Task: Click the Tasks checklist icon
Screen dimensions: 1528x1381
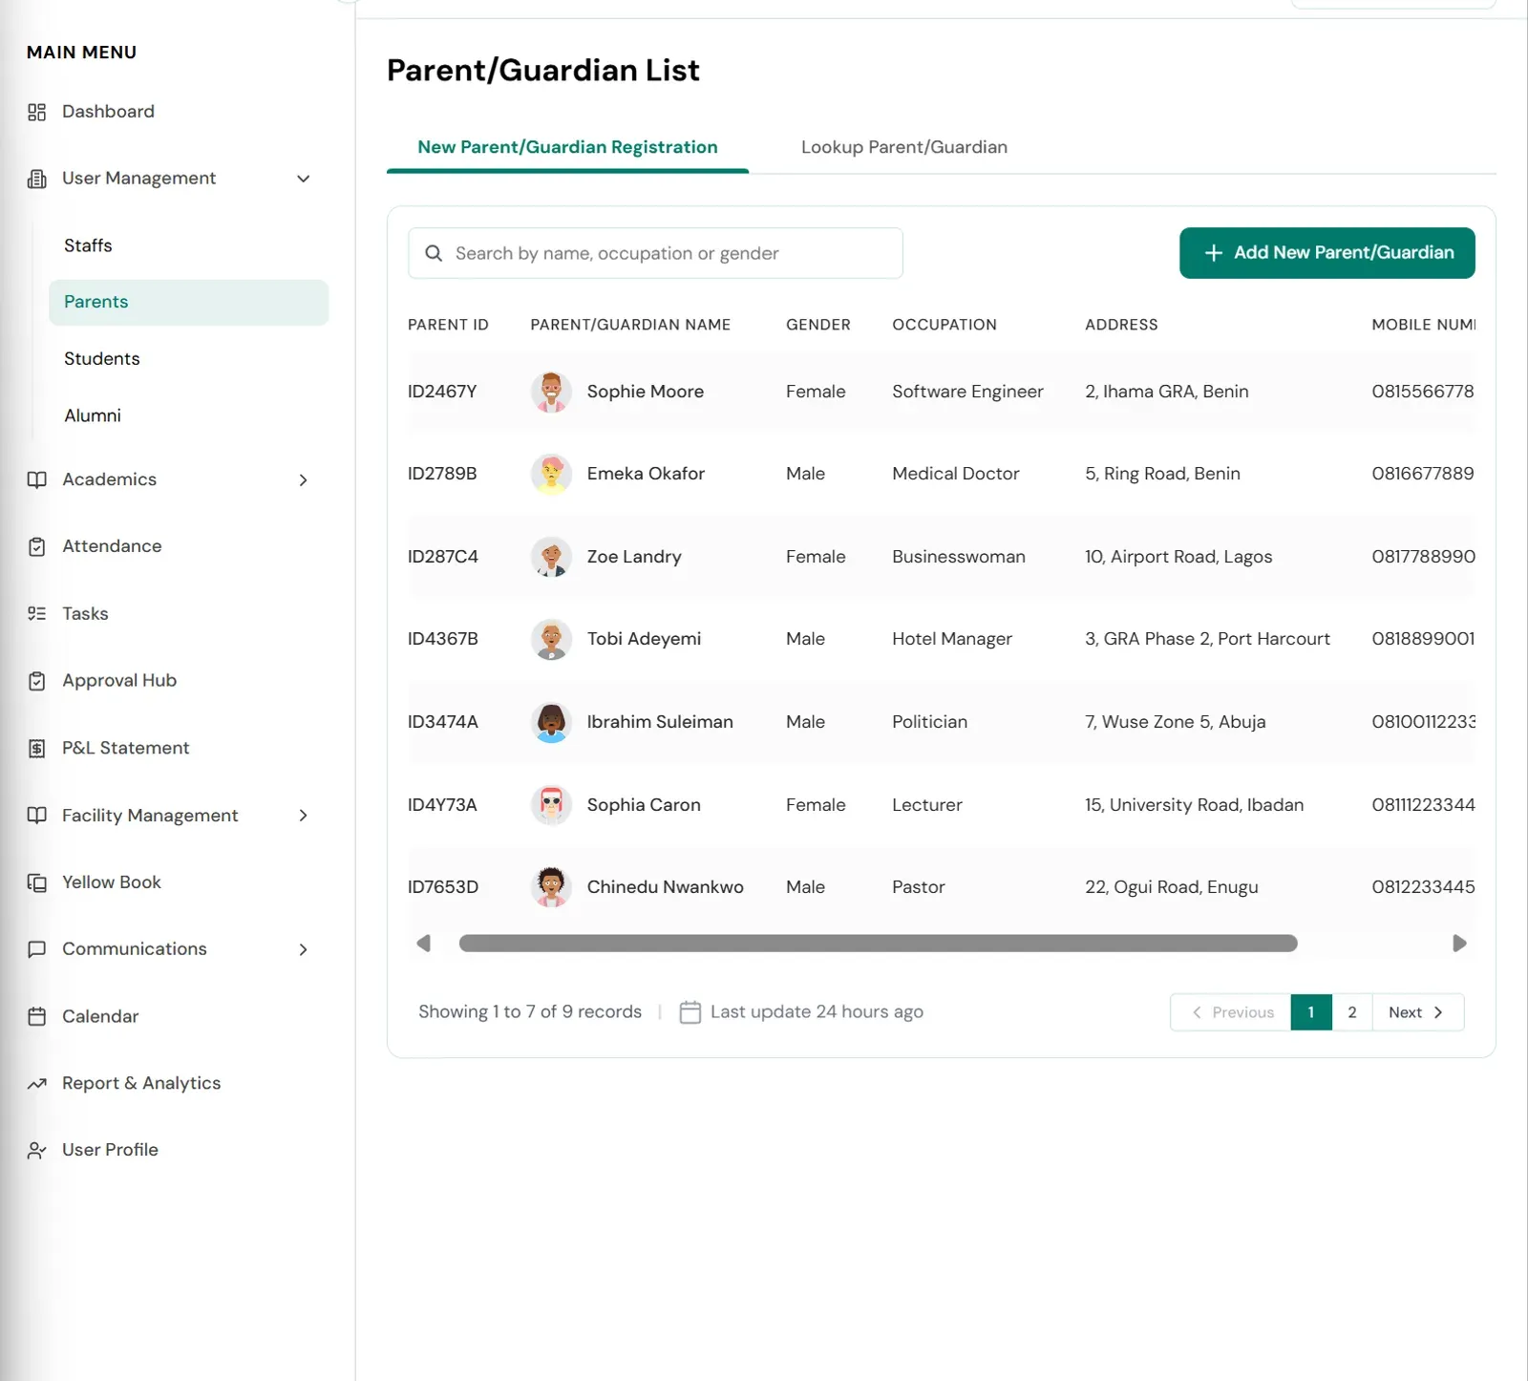Action: [36, 613]
